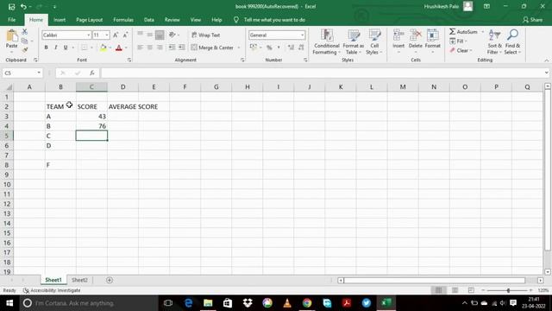Open Format as Table gallery
This screenshot has height=311, width=552.
[x=353, y=41]
